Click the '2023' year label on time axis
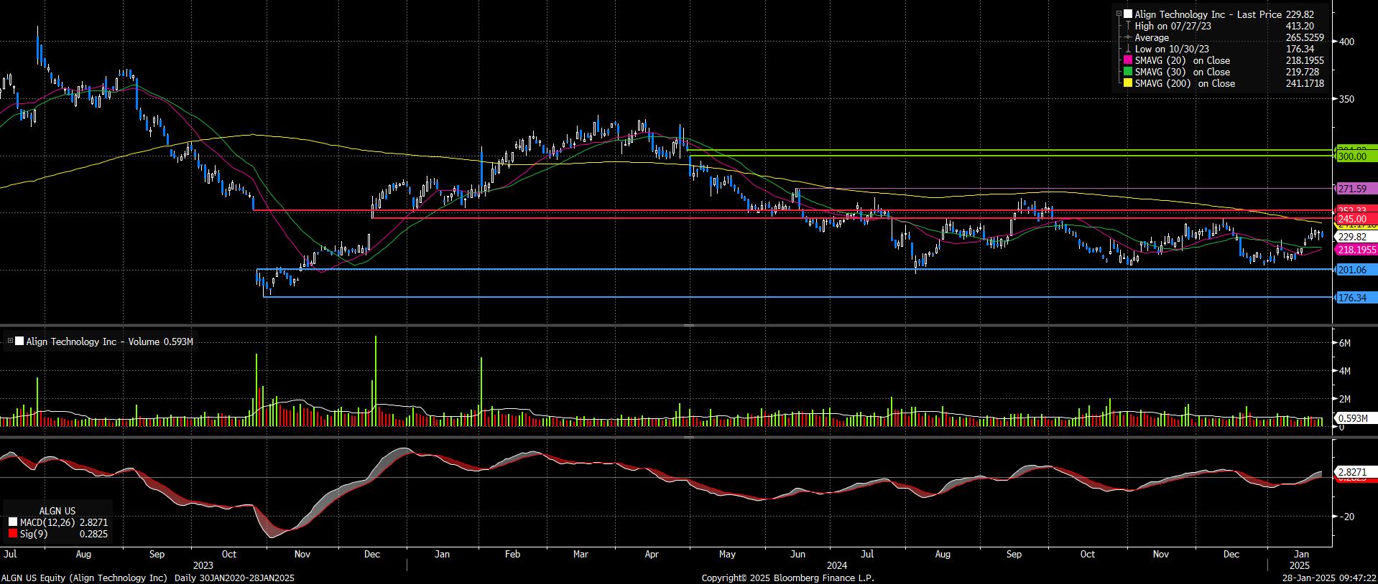This screenshot has width=1378, height=584. pyautogui.click(x=203, y=565)
